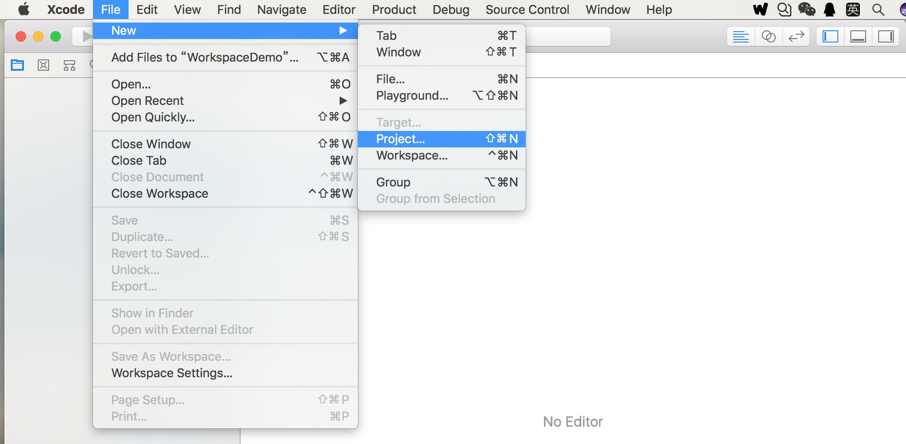The height and width of the screenshot is (444, 906).
Task: Open the Apple menu
Action: point(24,9)
